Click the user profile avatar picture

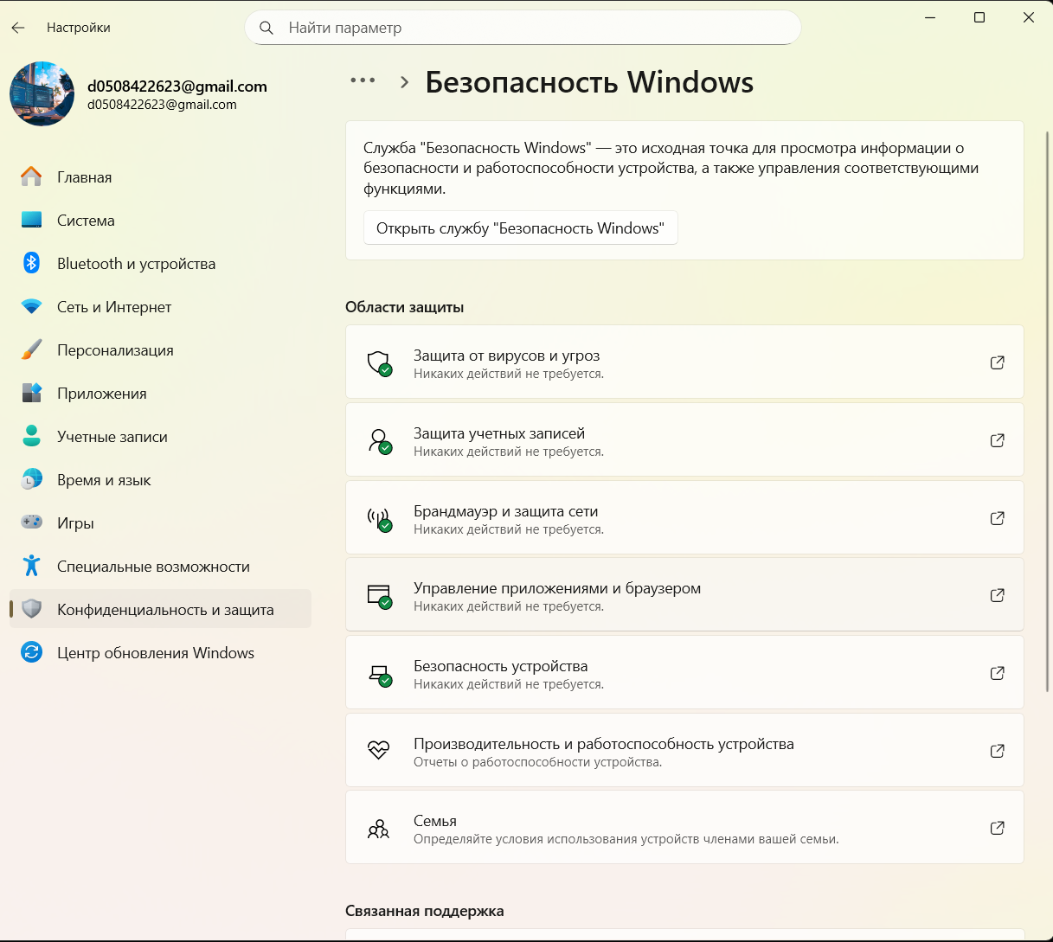click(42, 93)
